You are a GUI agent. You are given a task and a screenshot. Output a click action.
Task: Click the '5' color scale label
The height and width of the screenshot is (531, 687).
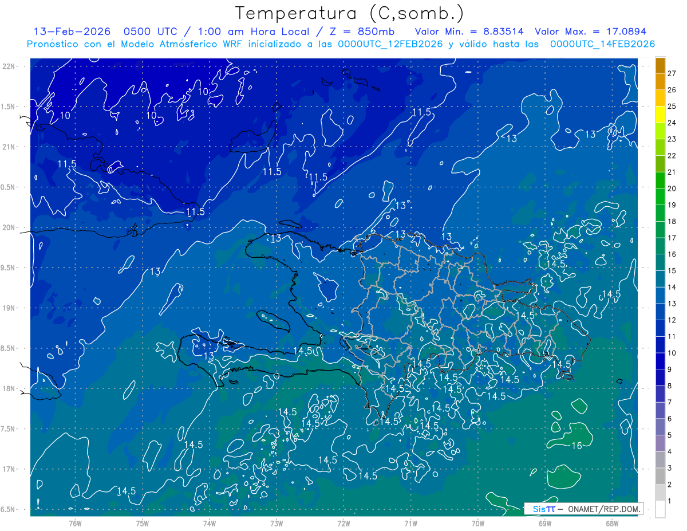coord(670,435)
